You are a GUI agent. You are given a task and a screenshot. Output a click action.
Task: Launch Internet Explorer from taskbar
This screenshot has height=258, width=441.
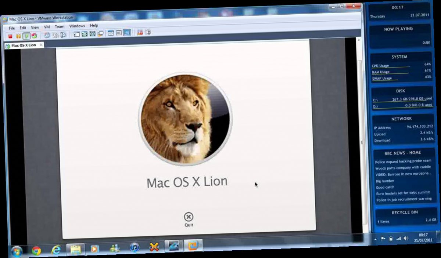(x=56, y=250)
